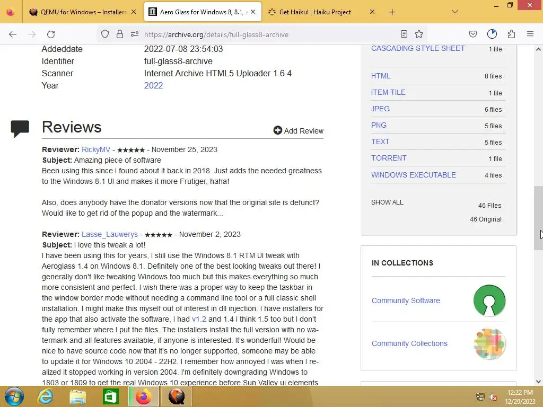Open the Windows Start orb

(x=14, y=396)
